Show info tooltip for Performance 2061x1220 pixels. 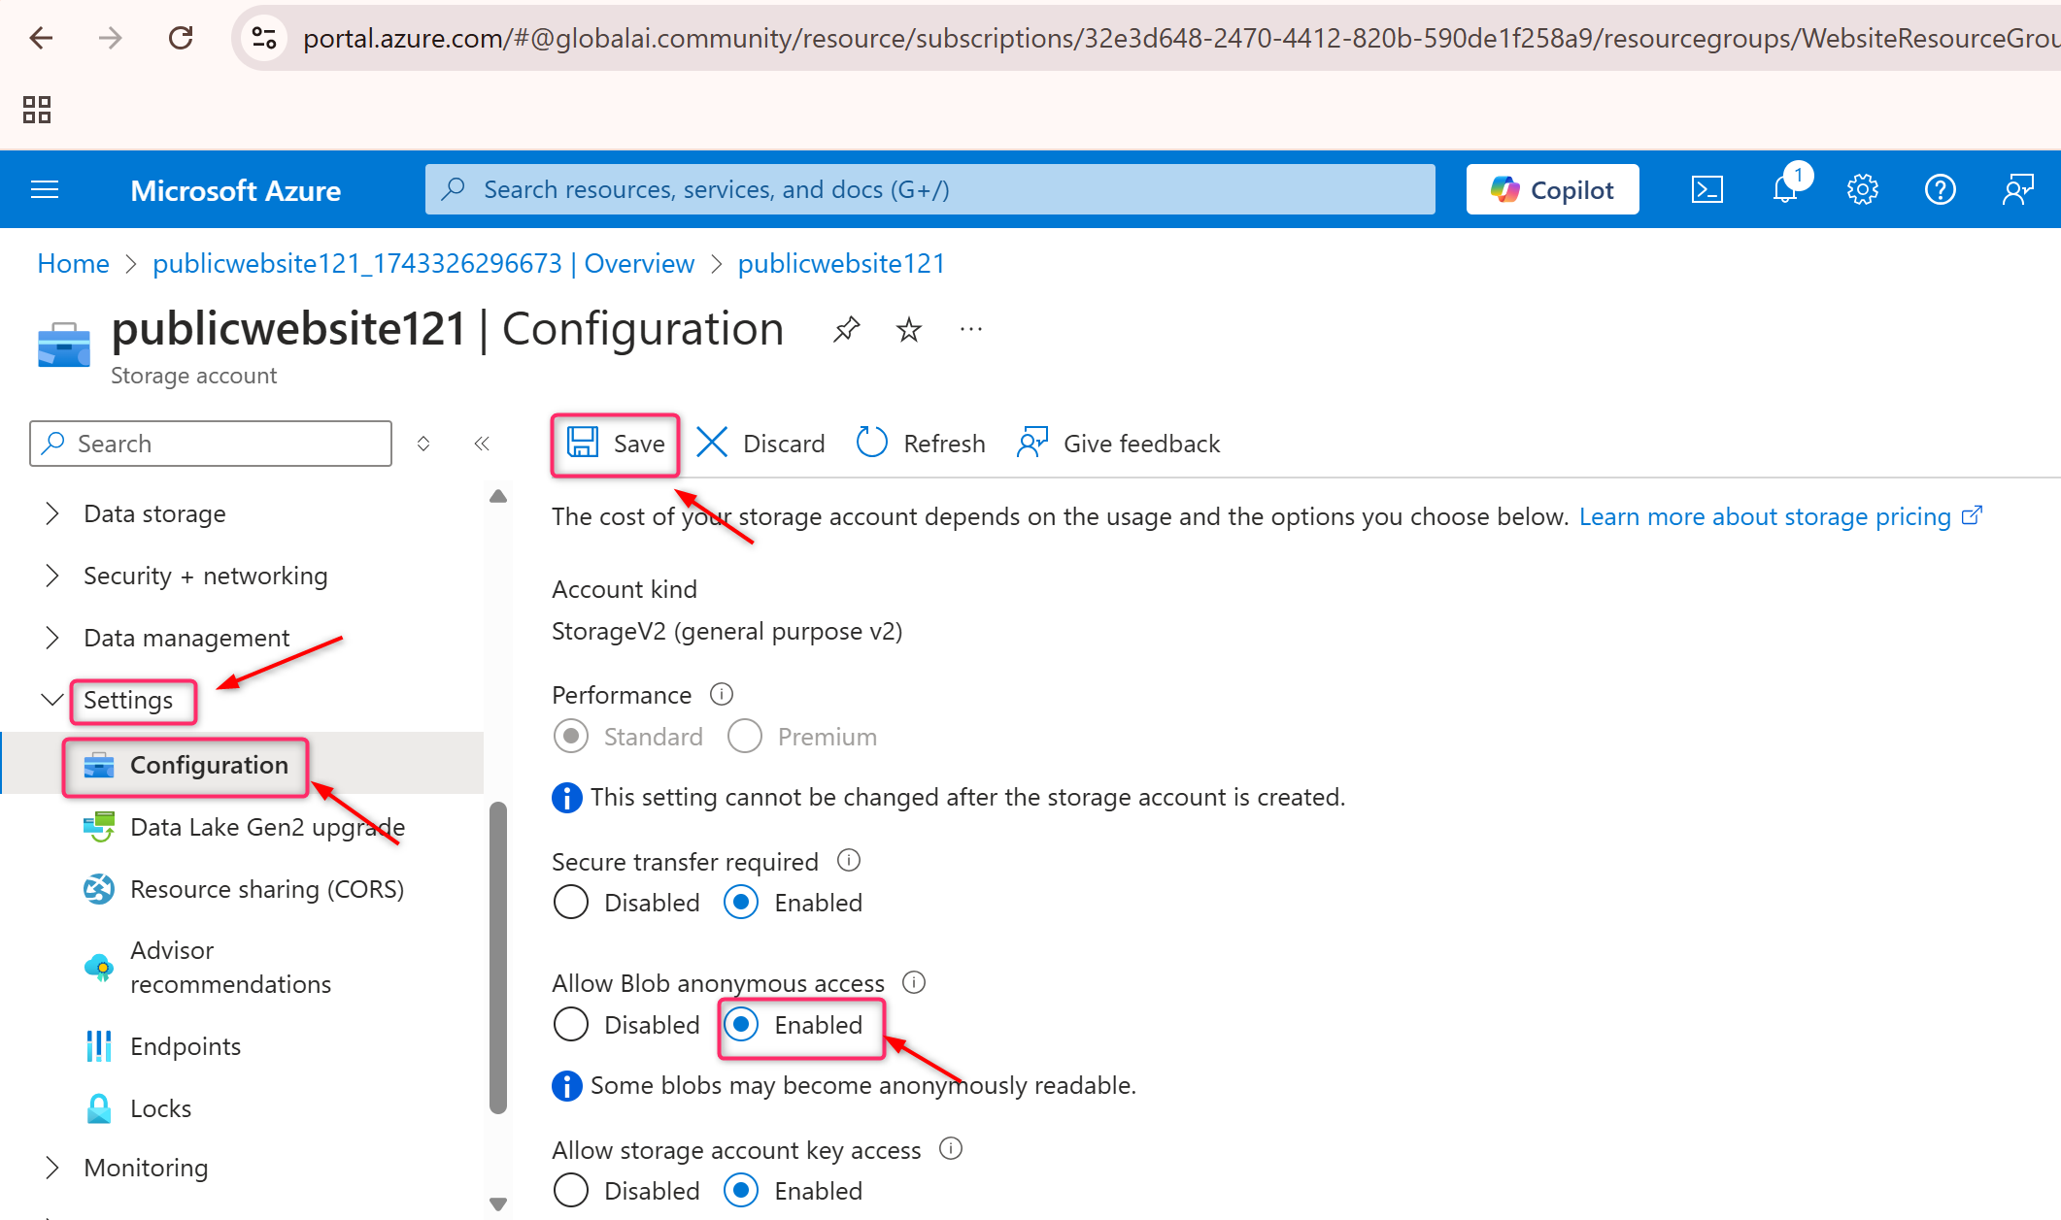[x=722, y=694]
